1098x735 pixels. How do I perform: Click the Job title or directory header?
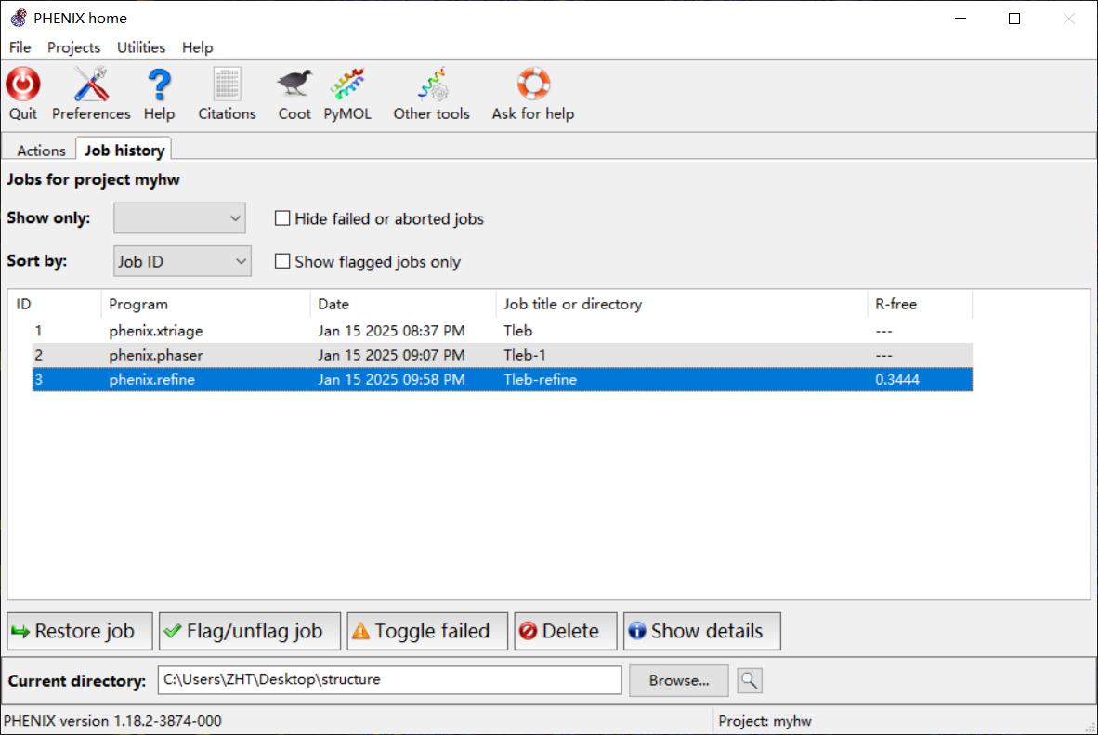(682, 304)
